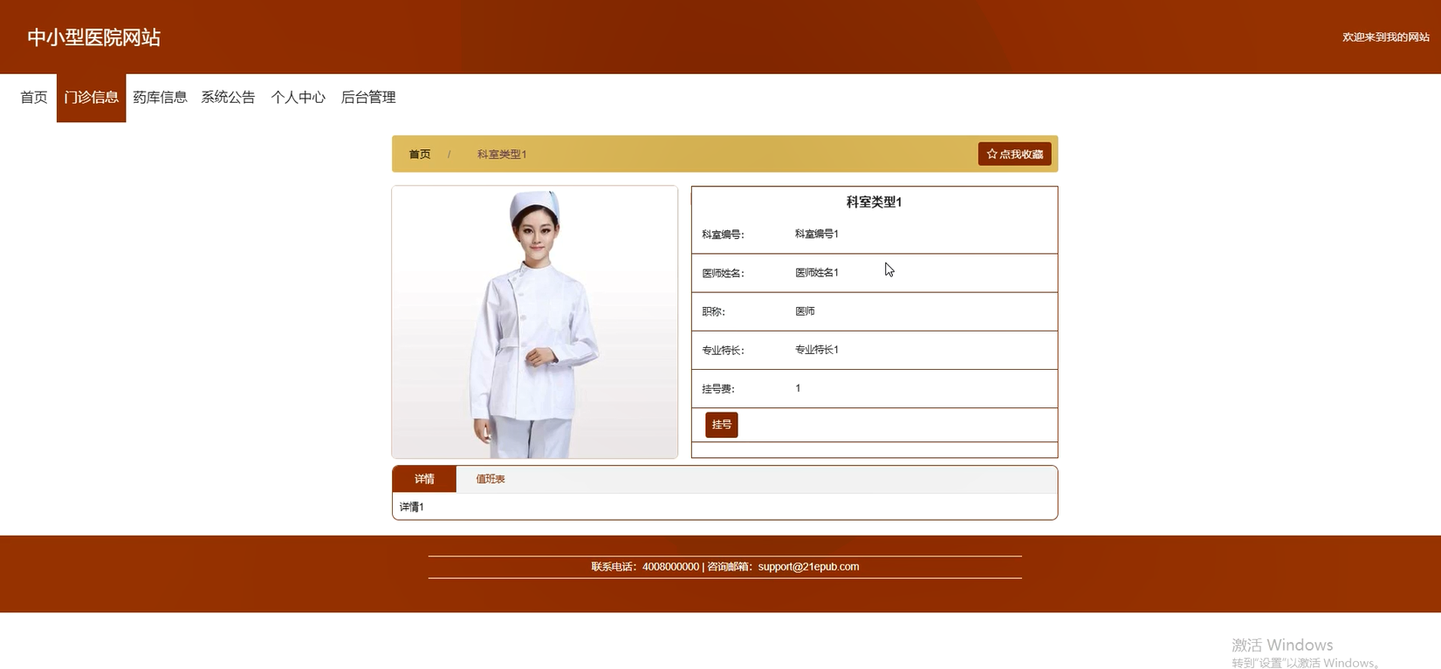Screen dimensions: 1441x669
Task: Click the 点我收藏 favorite button
Action: 1014,154
